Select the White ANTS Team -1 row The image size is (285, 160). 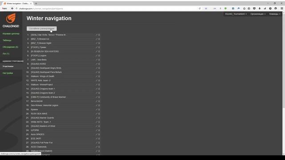(x=63, y=122)
